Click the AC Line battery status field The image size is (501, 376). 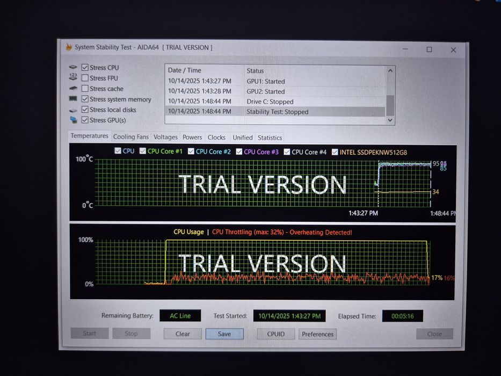[x=180, y=316]
